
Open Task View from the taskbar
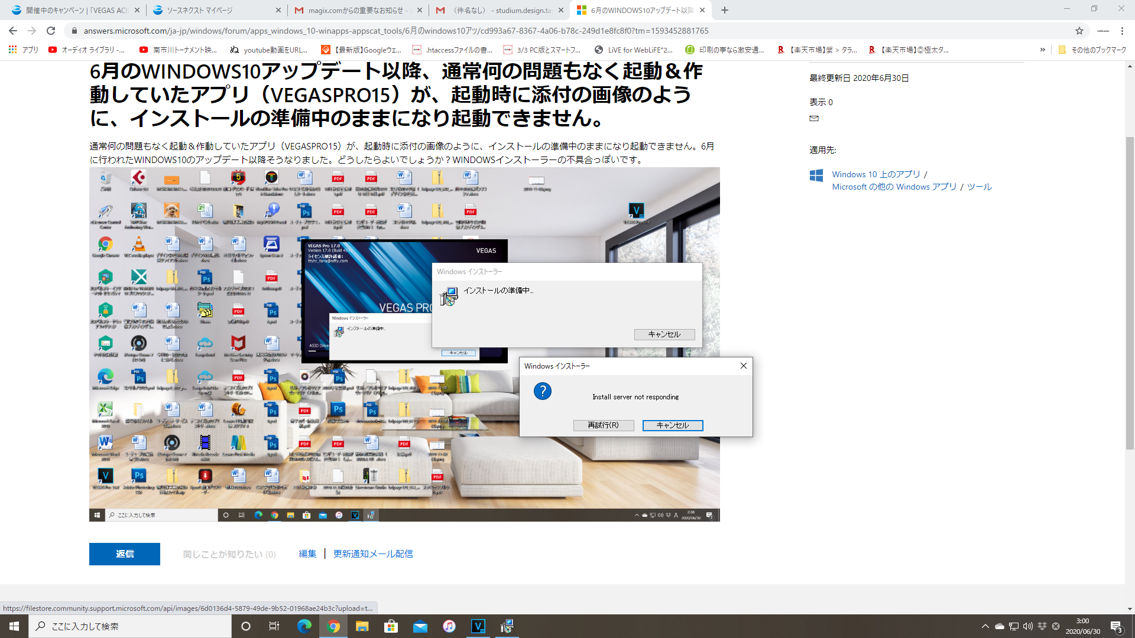(274, 626)
